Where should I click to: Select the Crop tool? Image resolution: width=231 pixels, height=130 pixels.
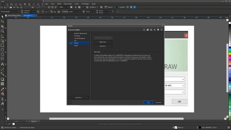click(3, 26)
